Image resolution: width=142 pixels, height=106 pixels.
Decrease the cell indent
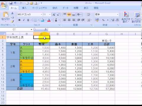tap(79, 20)
